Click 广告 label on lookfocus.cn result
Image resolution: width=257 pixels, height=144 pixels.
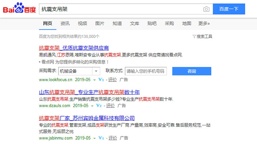pos(124,80)
